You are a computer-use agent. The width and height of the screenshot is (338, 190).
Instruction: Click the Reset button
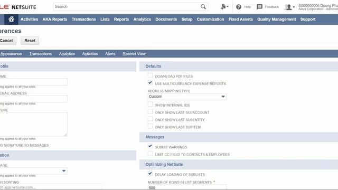pyautogui.click(x=30, y=41)
